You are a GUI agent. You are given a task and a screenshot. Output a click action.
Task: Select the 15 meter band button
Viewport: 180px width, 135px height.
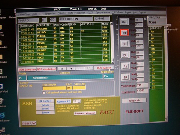(125, 66)
